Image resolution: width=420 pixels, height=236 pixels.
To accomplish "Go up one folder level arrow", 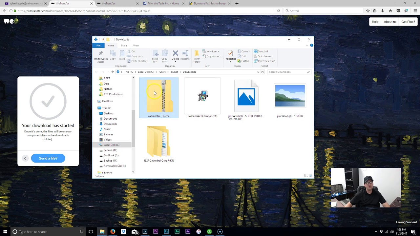I will point(113,72).
